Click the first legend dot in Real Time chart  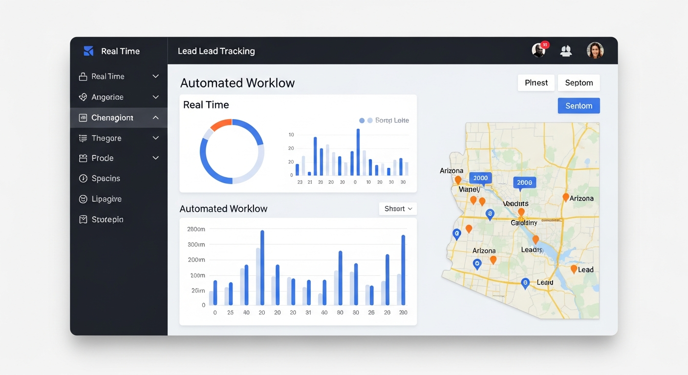pos(362,120)
